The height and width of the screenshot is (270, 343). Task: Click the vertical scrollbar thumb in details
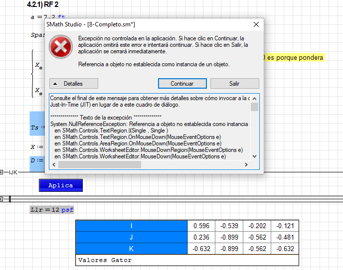pyautogui.click(x=254, y=107)
